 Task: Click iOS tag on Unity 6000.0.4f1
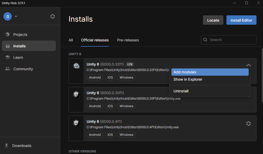110,134
